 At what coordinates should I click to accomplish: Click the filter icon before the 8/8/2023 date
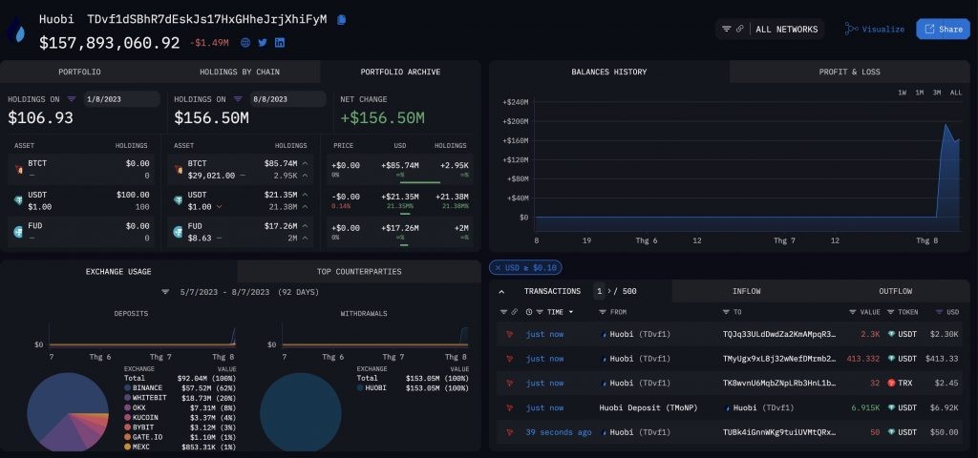(238, 99)
